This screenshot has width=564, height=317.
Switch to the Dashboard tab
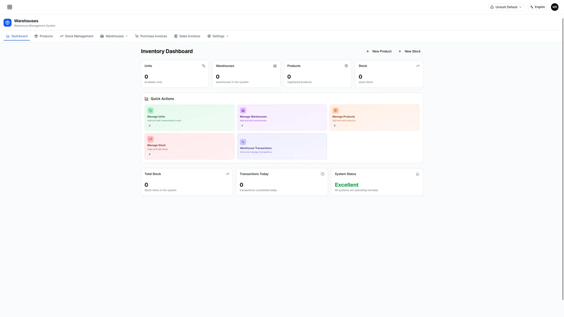tap(17, 36)
